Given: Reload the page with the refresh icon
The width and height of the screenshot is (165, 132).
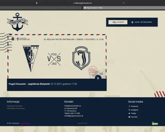Looking at the screenshot, I should pos(124,3).
